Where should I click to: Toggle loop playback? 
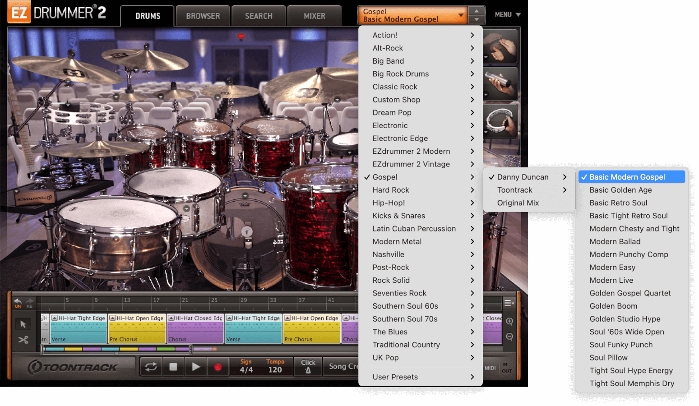tap(151, 367)
